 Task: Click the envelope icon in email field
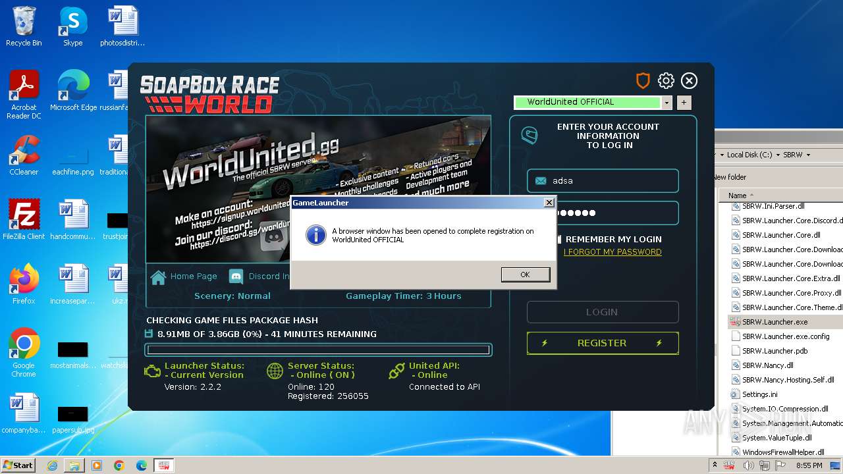(541, 181)
